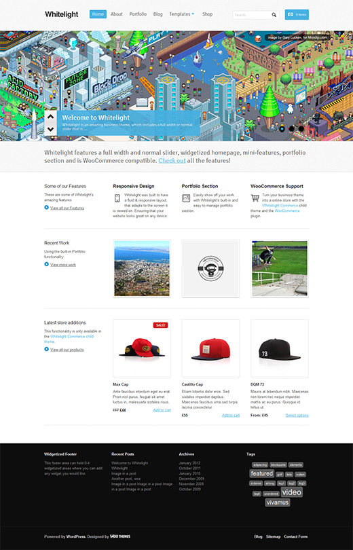Viewport: 353px width, 550px height.
Task: Select the third slider pagination dot
Action: (x=301, y=129)
